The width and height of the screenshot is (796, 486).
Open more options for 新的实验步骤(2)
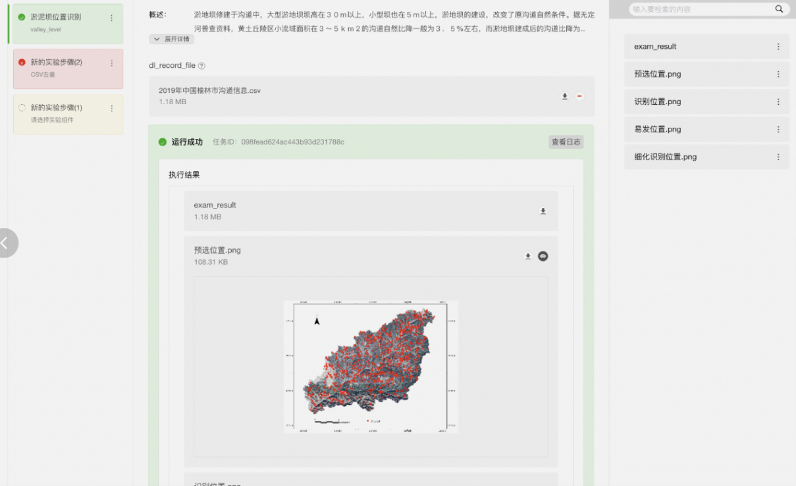point(111,63)
